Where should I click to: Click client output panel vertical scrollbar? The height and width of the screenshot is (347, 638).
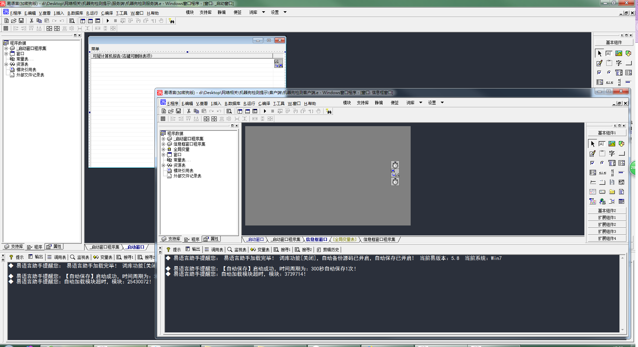(622, 293)
